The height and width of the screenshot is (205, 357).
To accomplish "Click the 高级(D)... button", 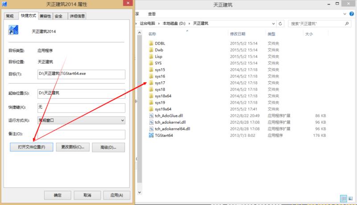I will 108,147.
